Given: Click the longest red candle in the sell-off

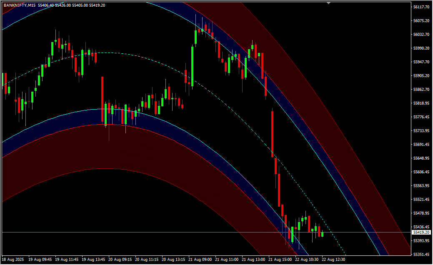Looking at the screenshot, I should 272,133.
